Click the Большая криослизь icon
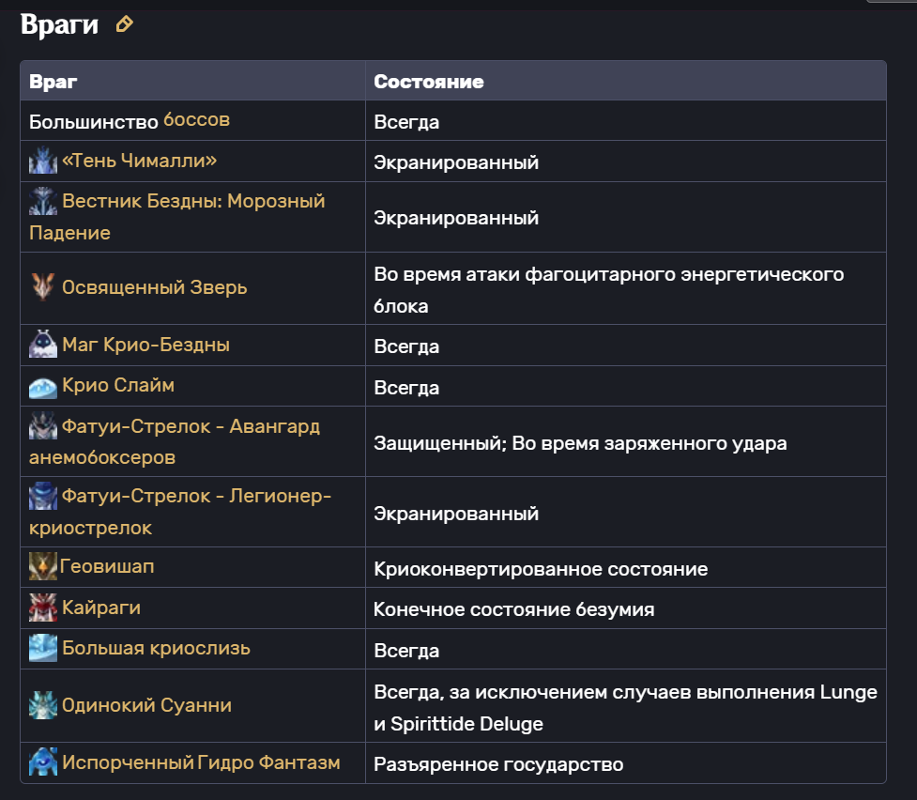The width and height of the screenshot is (917, 800). coord(43,648)
